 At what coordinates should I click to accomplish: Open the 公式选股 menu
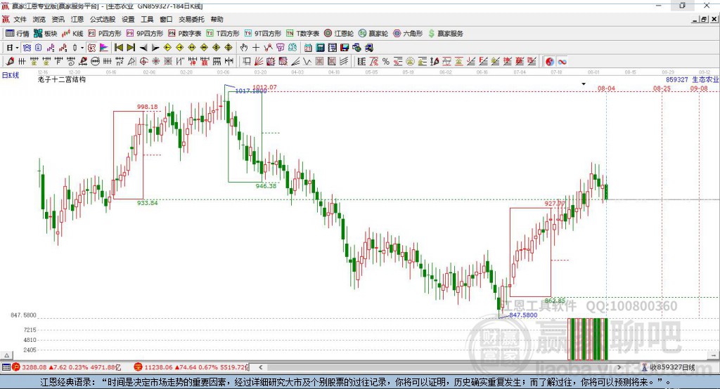point(103,19)
